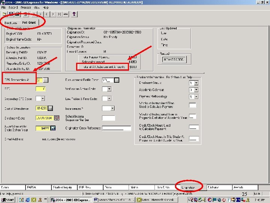270x203 pixels.
Task: Click the Origination Cross Reference field
Action: (117, 128)
